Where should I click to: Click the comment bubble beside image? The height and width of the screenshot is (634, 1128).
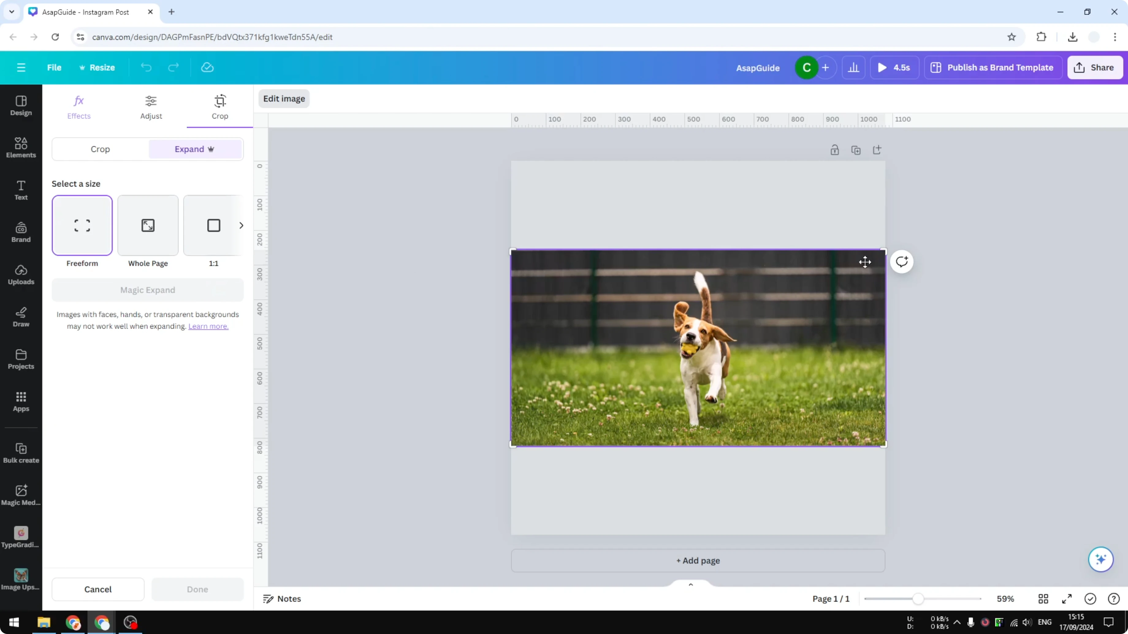coord(901,262)
